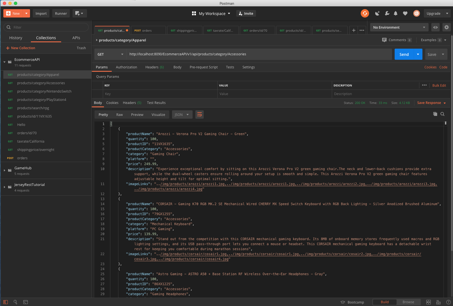The image size is (453, 306).
Task: Open the GET method dropdown
Action: [x=110, y=54]
